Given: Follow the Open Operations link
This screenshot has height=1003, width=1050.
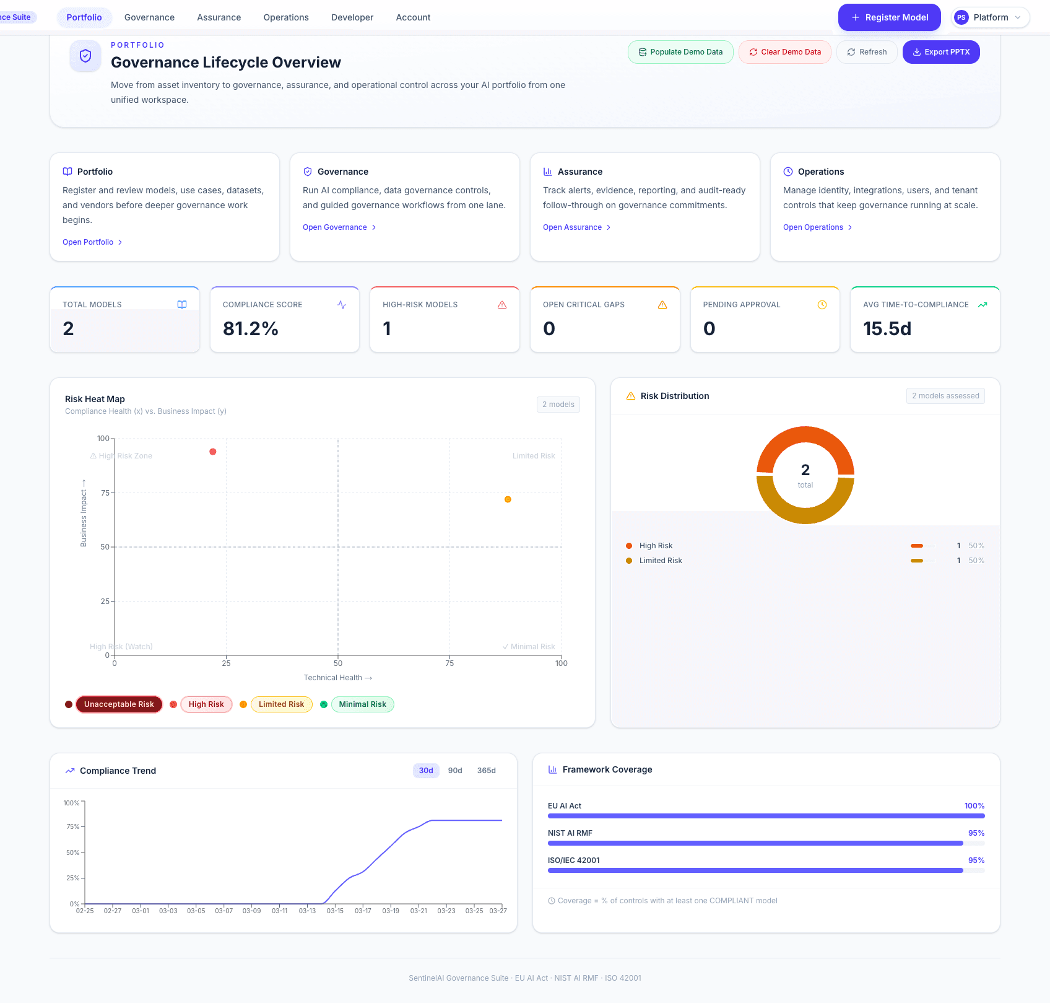Looking at the screenshot, I should pyautogui.click(x=818, y=227).
